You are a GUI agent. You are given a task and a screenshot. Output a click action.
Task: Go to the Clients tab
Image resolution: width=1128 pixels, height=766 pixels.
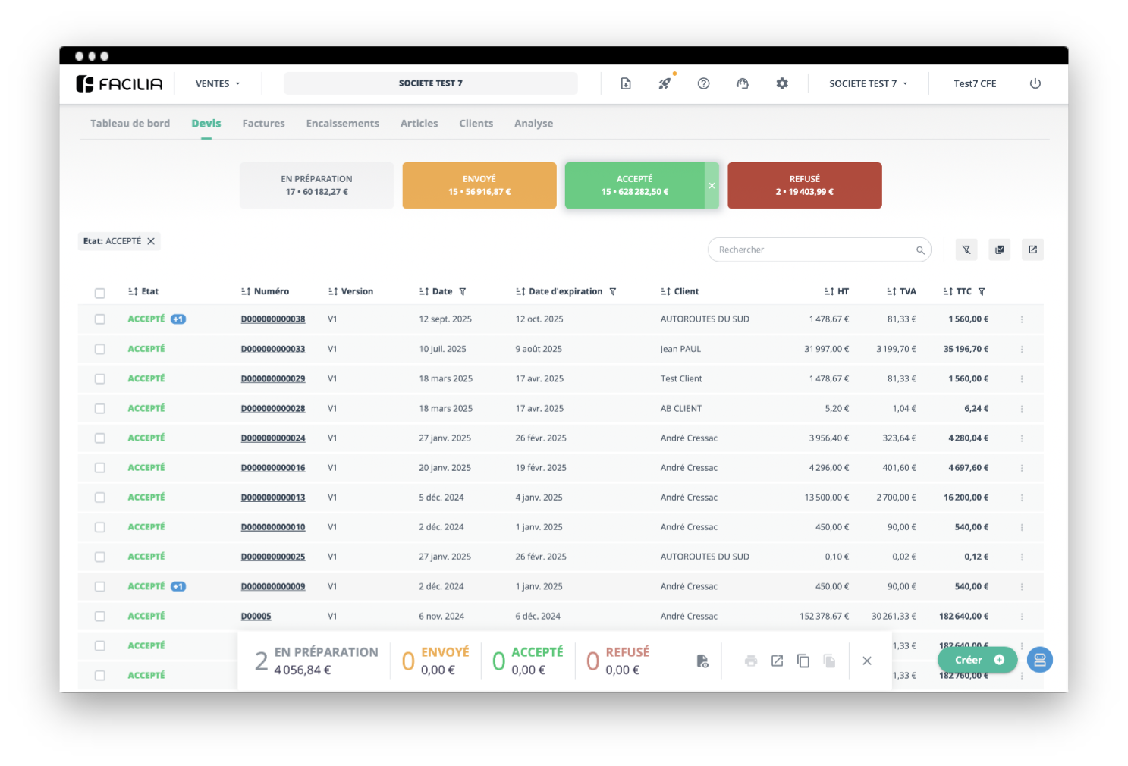tap(476, 124)
